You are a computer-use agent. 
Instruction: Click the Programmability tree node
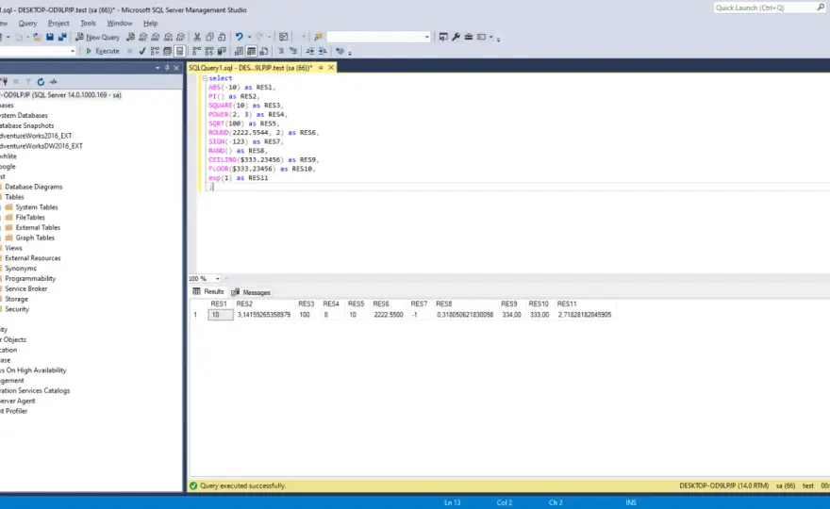pos(30,278)
